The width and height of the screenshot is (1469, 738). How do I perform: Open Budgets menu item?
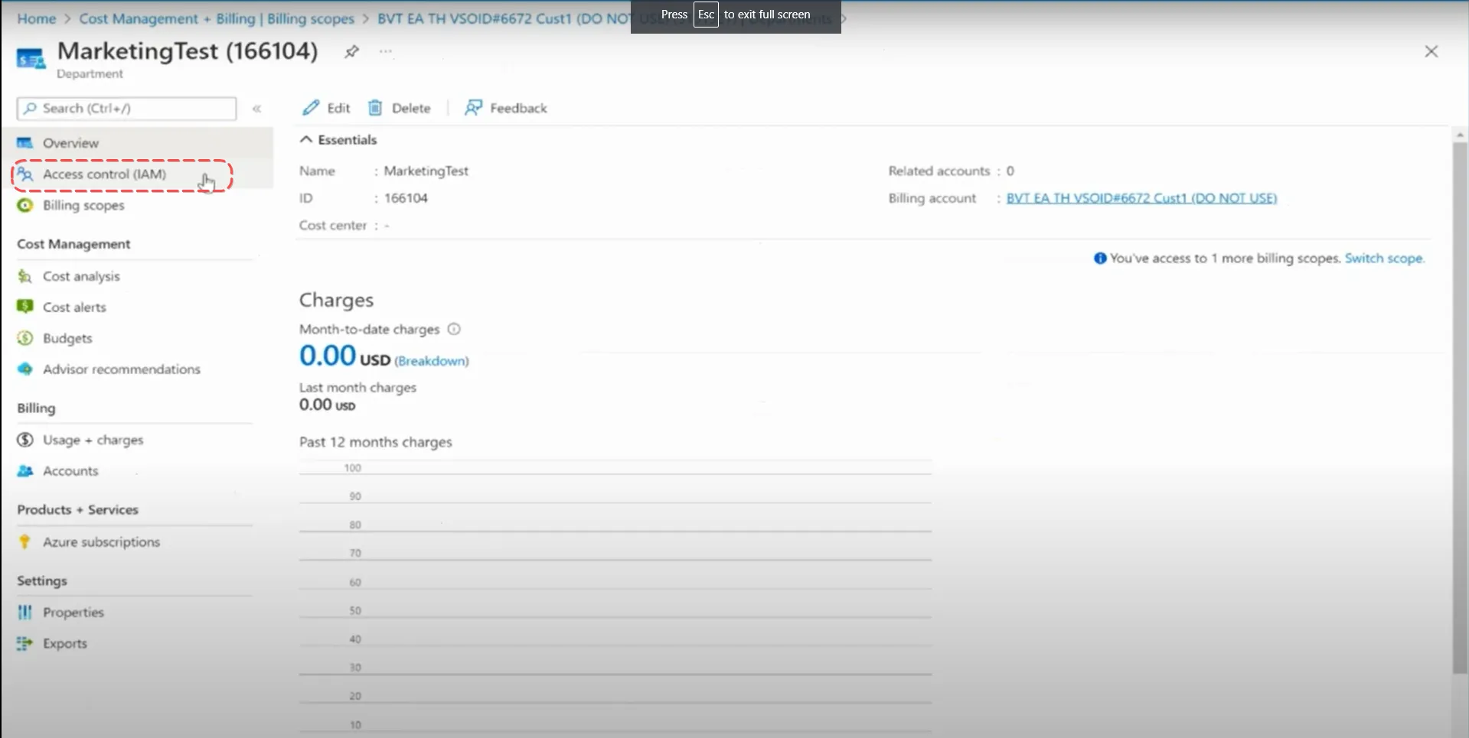[x=67, y=338]
